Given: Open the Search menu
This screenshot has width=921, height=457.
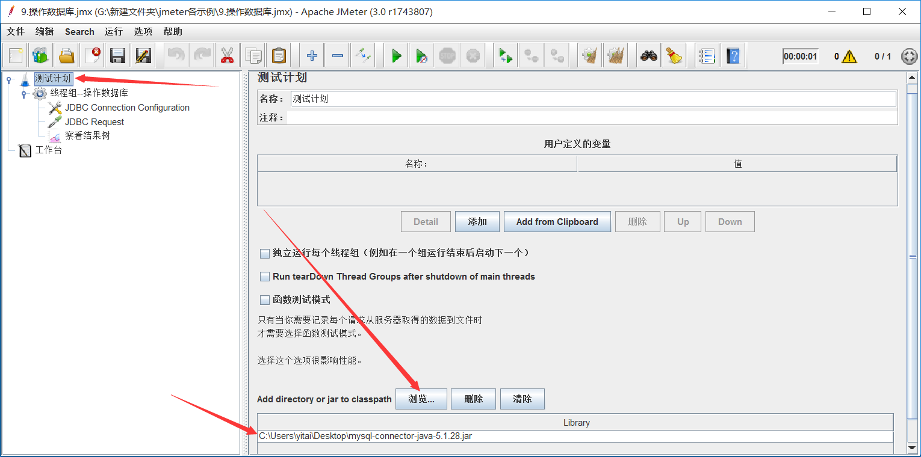Looking at the screenshot, I should click(79, 31).
